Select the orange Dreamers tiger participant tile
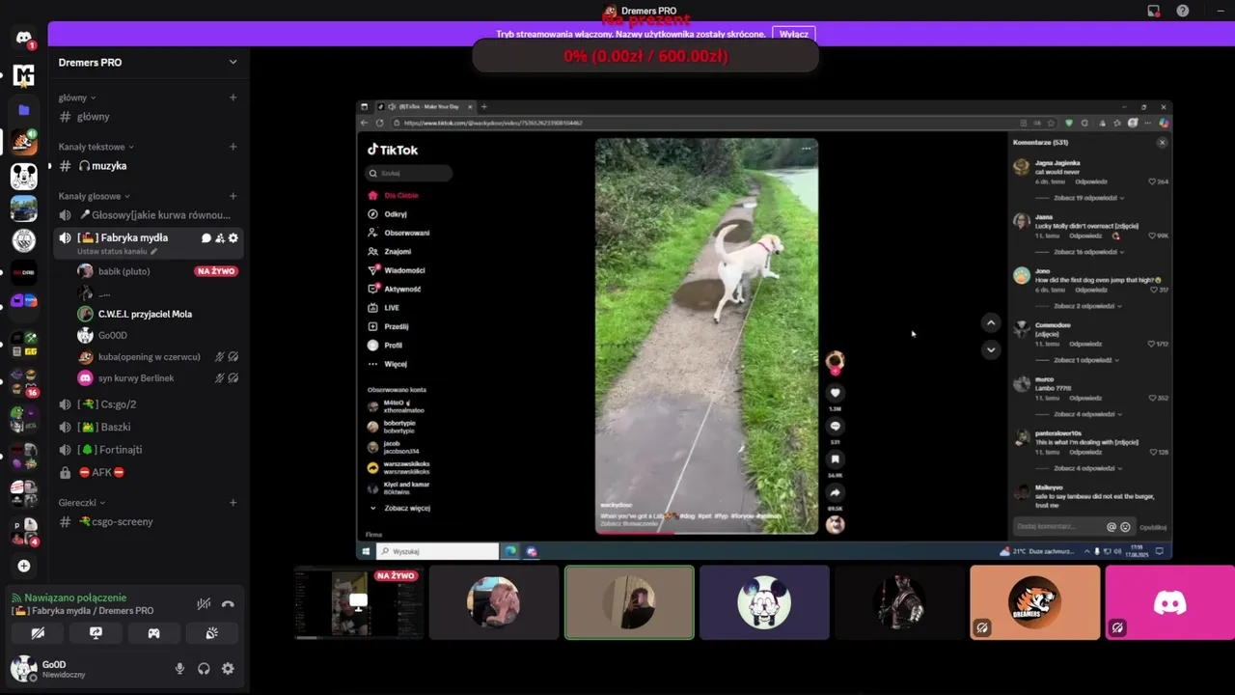Image resolution: width=1235 pixels, height=695 pixels. pos(1034,602)
